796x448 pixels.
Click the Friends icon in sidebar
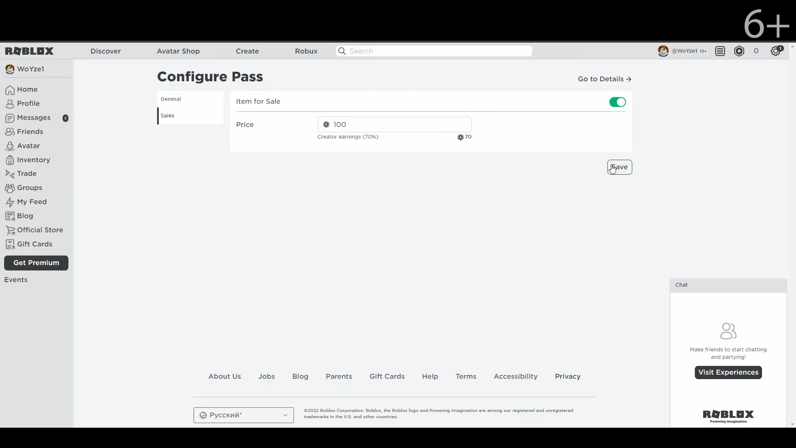[10, 132]
